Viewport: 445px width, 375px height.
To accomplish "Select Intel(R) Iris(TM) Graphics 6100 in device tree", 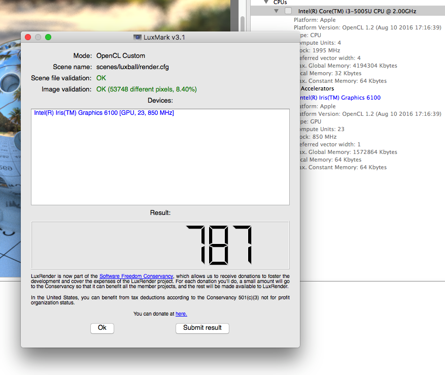I will pos(340,98).
